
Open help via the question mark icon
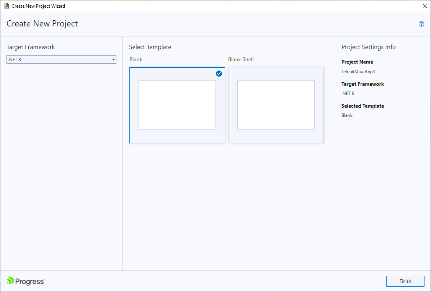tap(421, 24)
